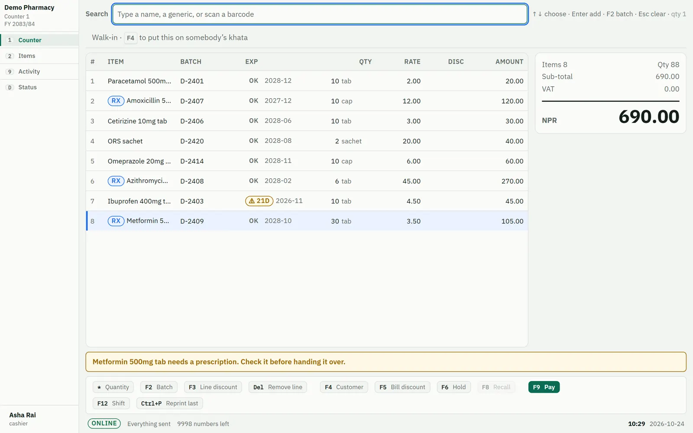This screenshot has height=433, width=693.
Task: Open the Counter section in sidebar
Action: tap(39, 40)
